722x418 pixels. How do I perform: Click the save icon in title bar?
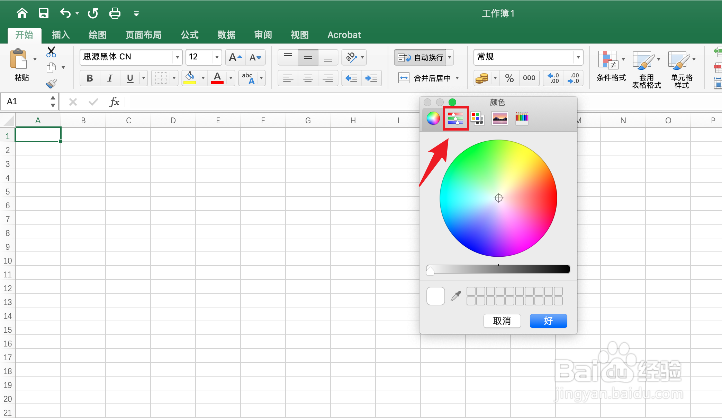(x=44, y=13)
